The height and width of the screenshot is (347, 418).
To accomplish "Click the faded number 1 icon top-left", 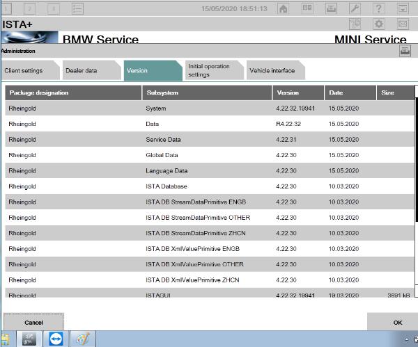I will tap(6, 9).
